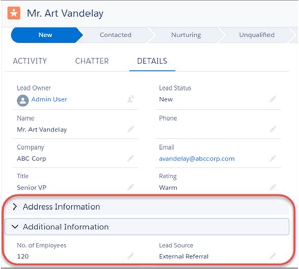Click the edit pencil next to Phone
The width and height of the screenshot is (299, 269).
[x=273, y=129]
